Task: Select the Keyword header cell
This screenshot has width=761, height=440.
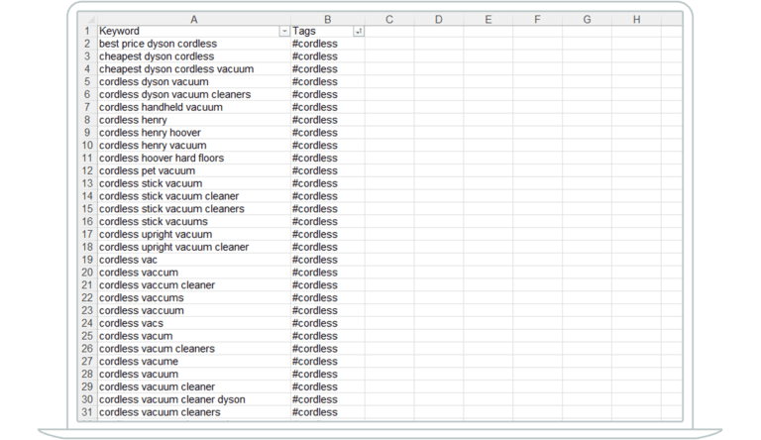Action: coord(193,31)
